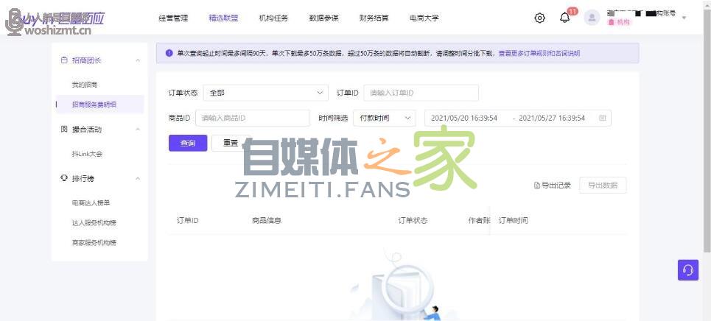Image resolution: width=711 pixels, height=321 pixels.
Task: Click the info icon in notice banner
Action: click(169, 53)
